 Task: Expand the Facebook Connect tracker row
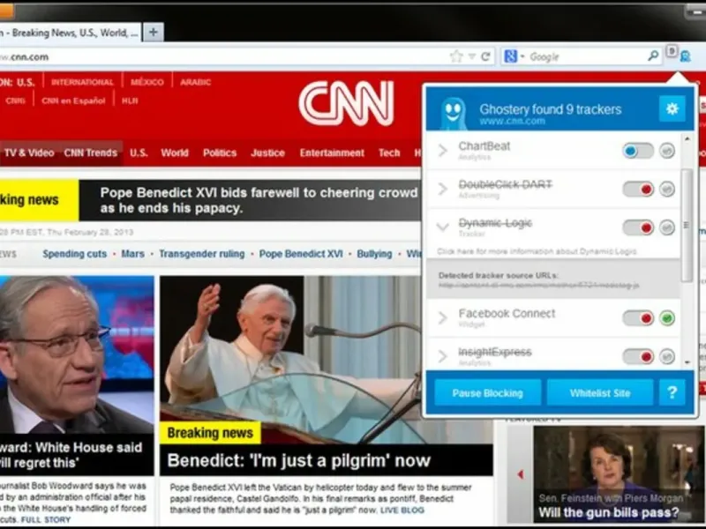[443, 318]
